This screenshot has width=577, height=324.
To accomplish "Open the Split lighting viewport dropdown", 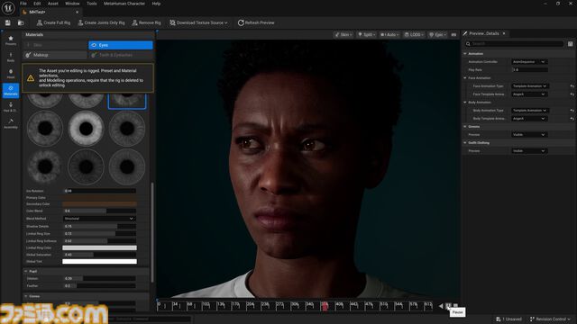I will (367, 34).
